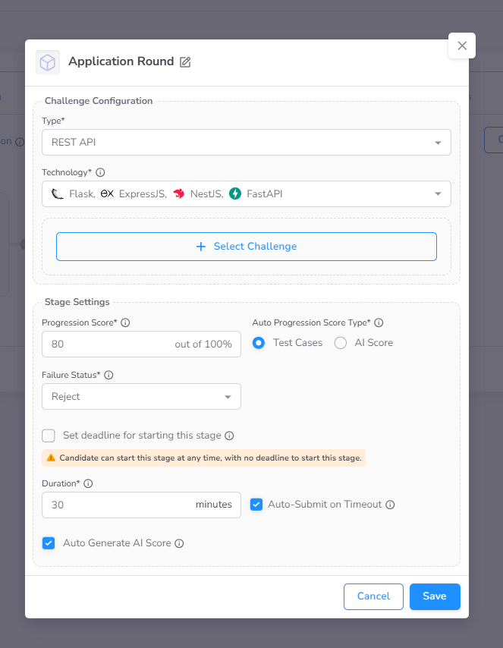Expand the Technology selection dropdown
This screenshot has width=503, height=648.
coord(438,193)
